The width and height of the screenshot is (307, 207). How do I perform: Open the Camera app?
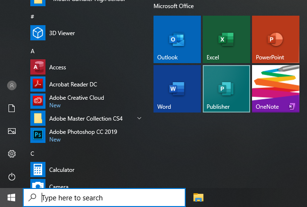86,184
